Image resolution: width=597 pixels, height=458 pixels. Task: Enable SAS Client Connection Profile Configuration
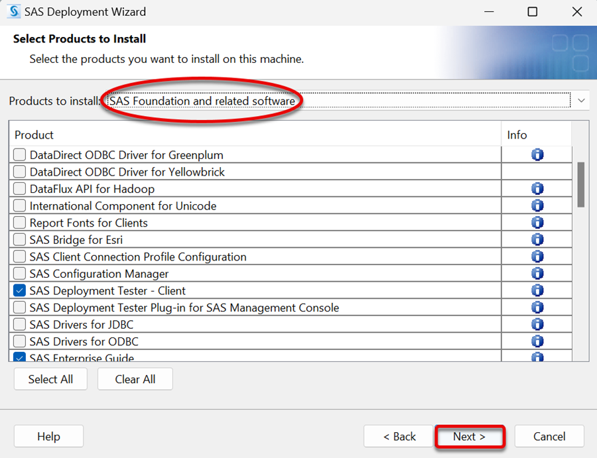19,257
